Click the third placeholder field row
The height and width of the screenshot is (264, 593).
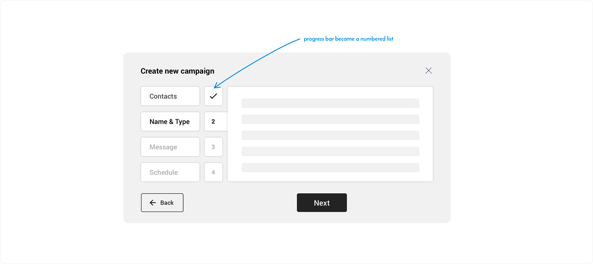[x=330, y=135]
